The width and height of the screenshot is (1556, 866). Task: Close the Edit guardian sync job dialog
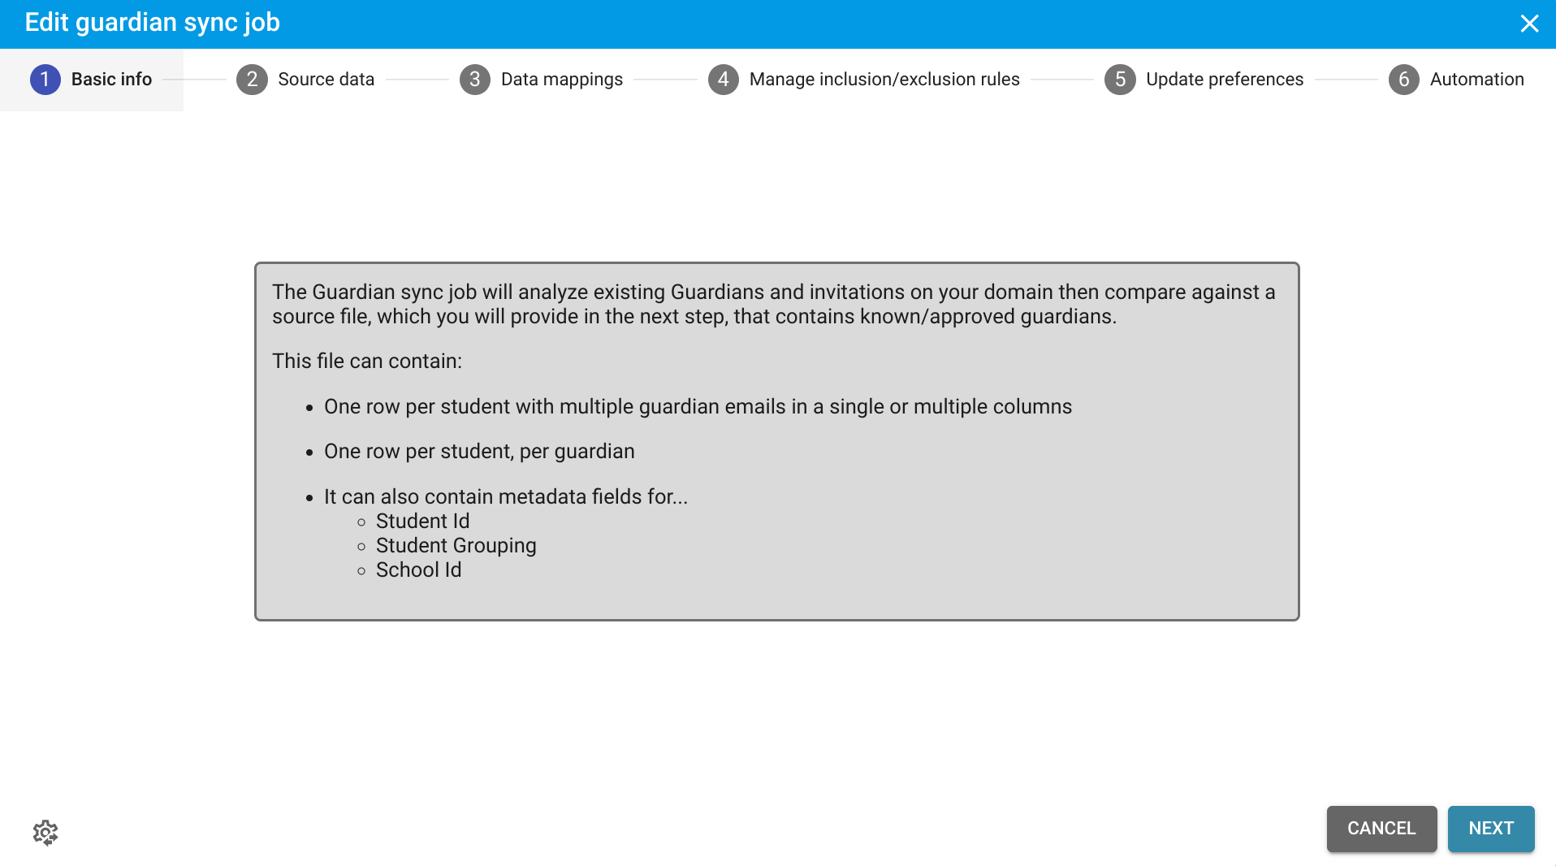tap(1529, 24)
